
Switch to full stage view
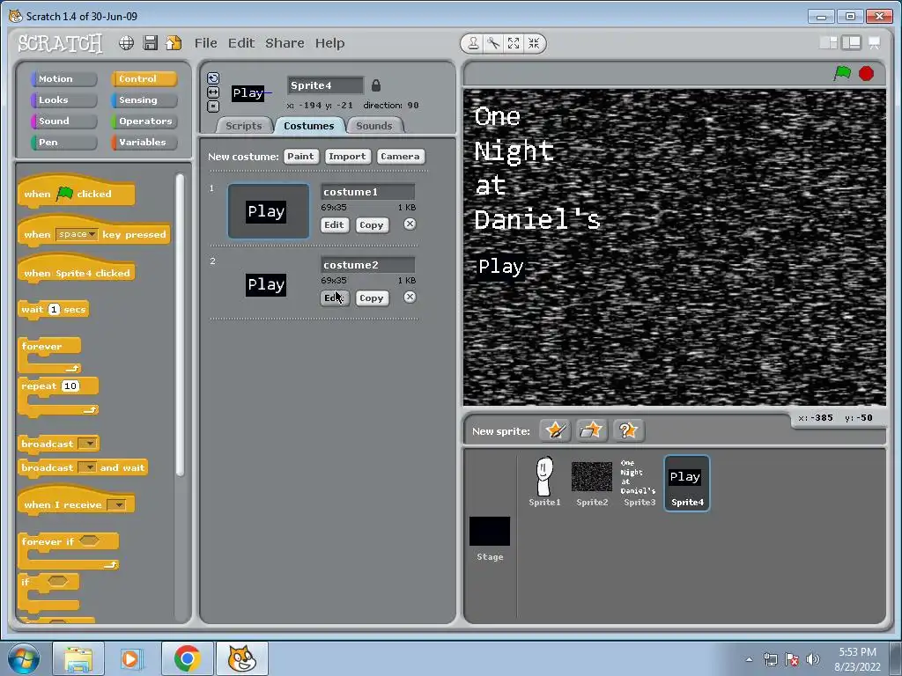852,43
